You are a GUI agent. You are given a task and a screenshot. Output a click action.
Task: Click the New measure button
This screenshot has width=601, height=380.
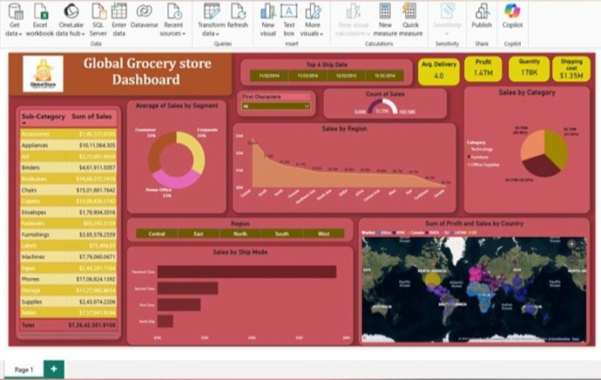tap(384, 11)
